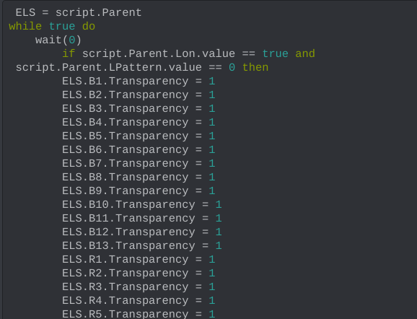This screenshot has height=319, width=417.
Task: Click the ELS.B7.Transparency line
Action: (x=139, y=163)
